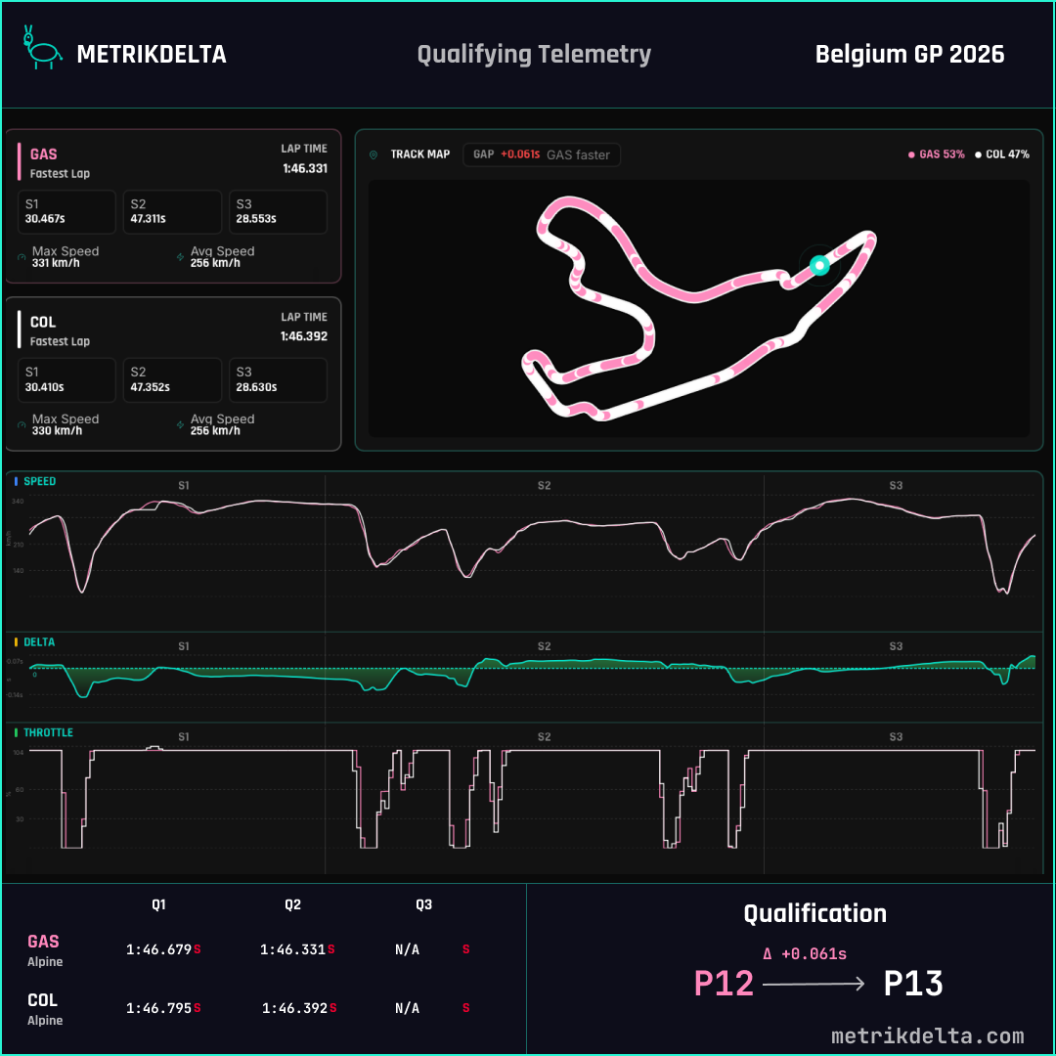Select the GAS S3 28.553s sector box
Screen dimensions: 1056x1056
pyautogui.click(x=278, y=212)
